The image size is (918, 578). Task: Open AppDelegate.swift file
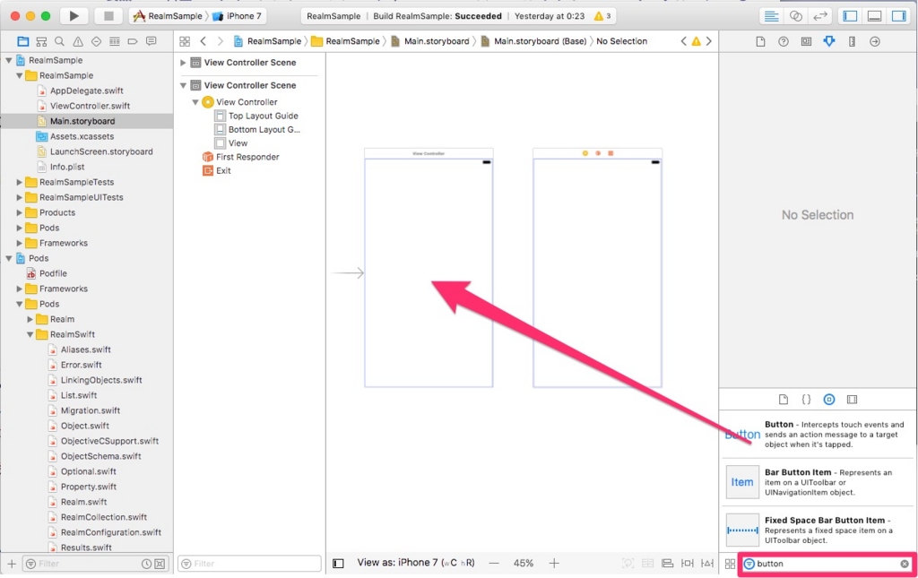[x=86, y=91]
